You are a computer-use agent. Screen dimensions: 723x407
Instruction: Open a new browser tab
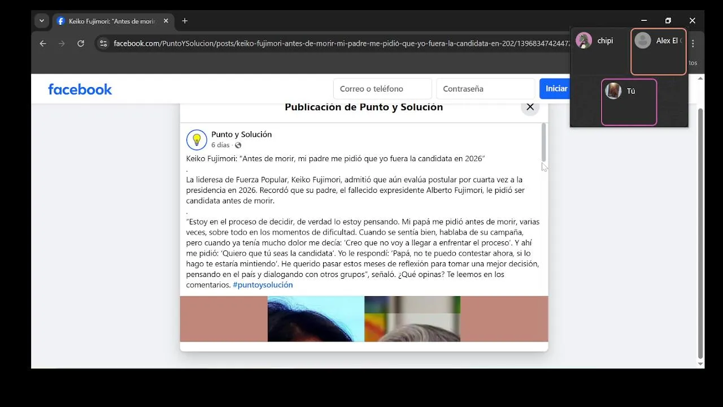click(185, 21)
